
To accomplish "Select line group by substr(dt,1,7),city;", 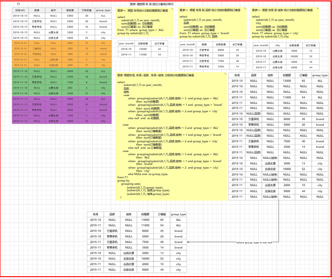I will (x=270, y=36).
